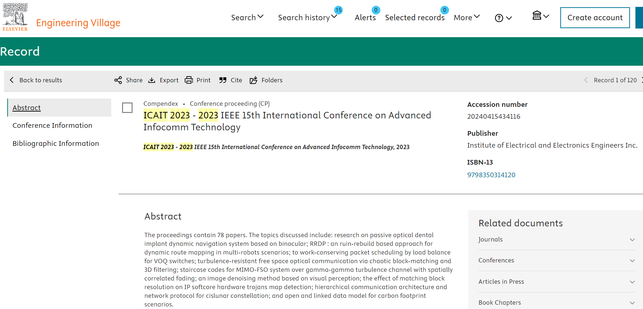Open the More dropdown menu
The width and height of the screenshot is (643, 309).
coord(466,17)
